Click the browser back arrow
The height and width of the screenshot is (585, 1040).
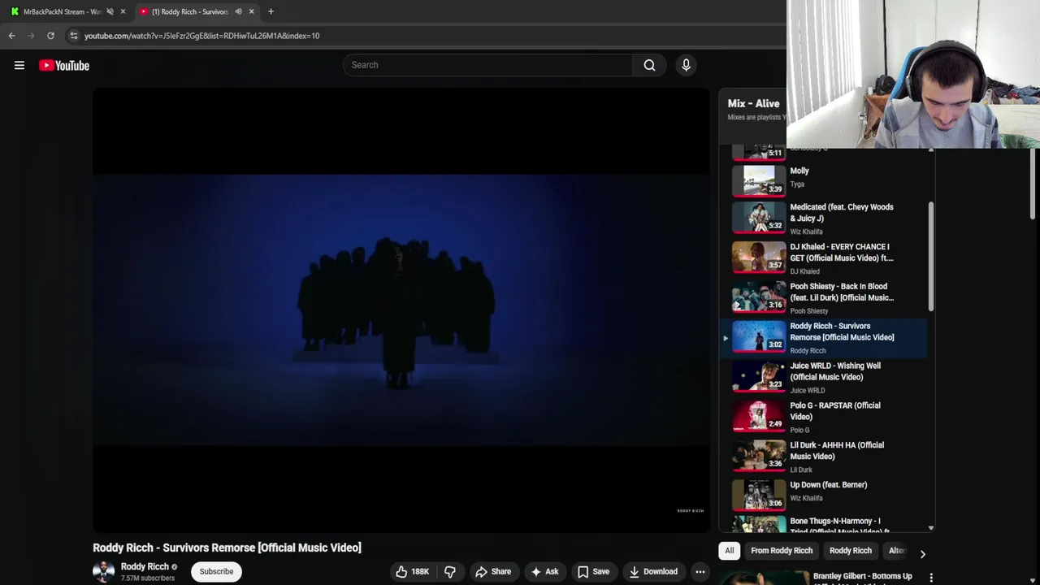pyautogui.click(x=12, y=36)
